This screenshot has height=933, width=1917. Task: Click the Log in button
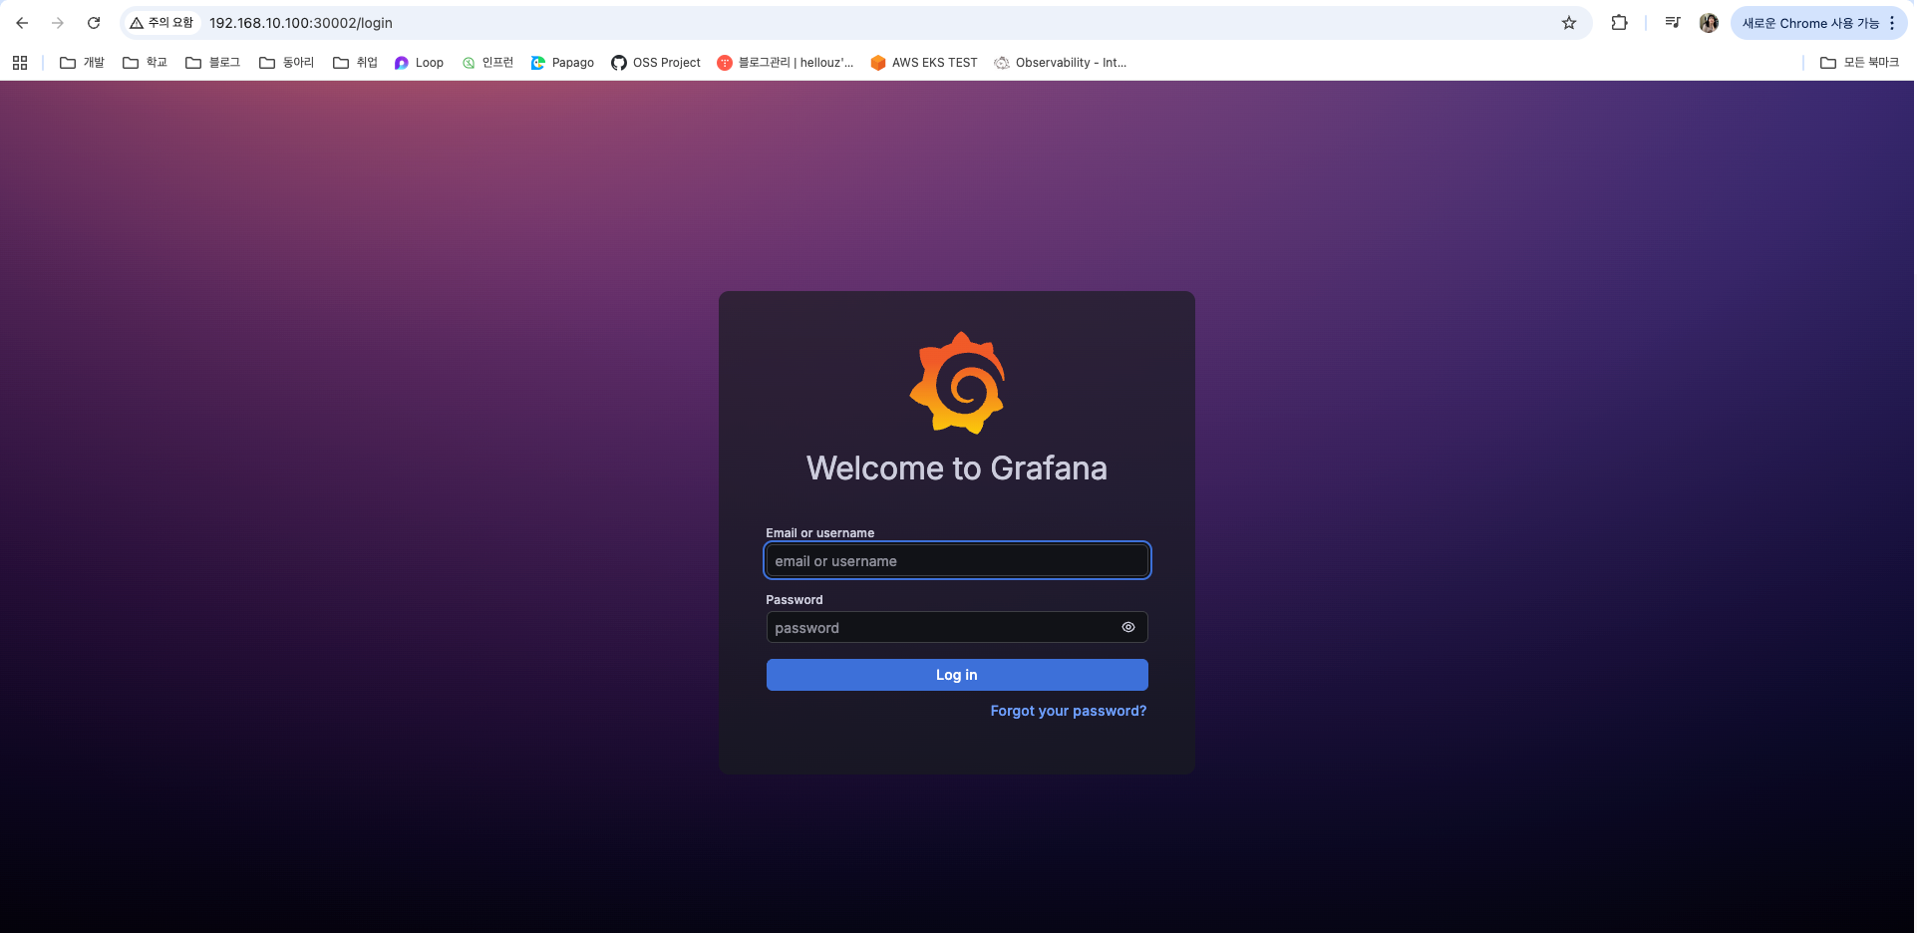pos(957,675)
